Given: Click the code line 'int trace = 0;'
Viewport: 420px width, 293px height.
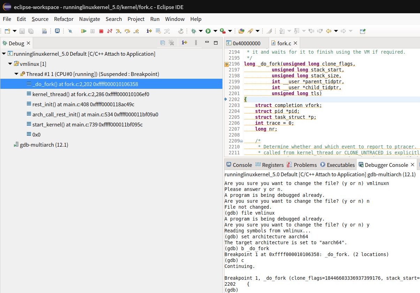Looking at the screenshot, I should 274,123.
